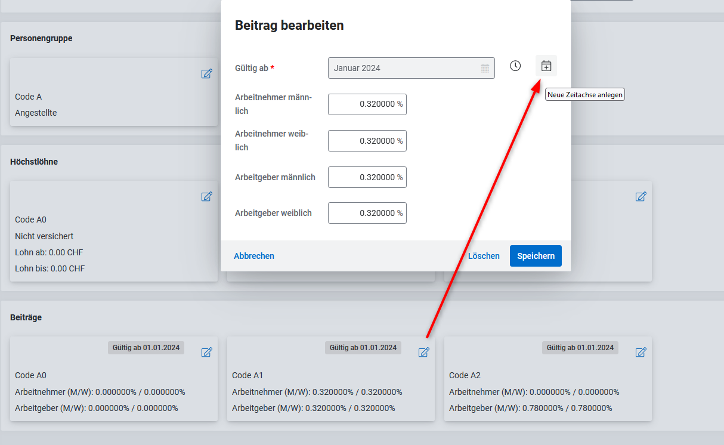
Task: Click the Löschen link
Action: point(484,256)
